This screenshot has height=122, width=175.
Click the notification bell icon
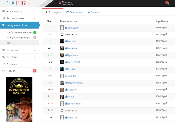pyautogui.click(x=168, y=3)
